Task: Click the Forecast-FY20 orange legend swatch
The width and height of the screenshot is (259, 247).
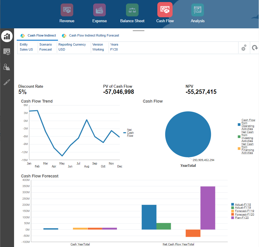Action: [x=233, y=214]
